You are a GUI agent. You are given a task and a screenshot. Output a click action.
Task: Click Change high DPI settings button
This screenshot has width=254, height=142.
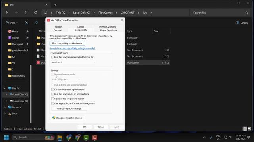pyautogui.click(x=69, y=109)
